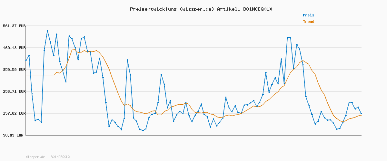Click the flat-topped blue peak on right side

pyautogui.click(x=289, y=38)
